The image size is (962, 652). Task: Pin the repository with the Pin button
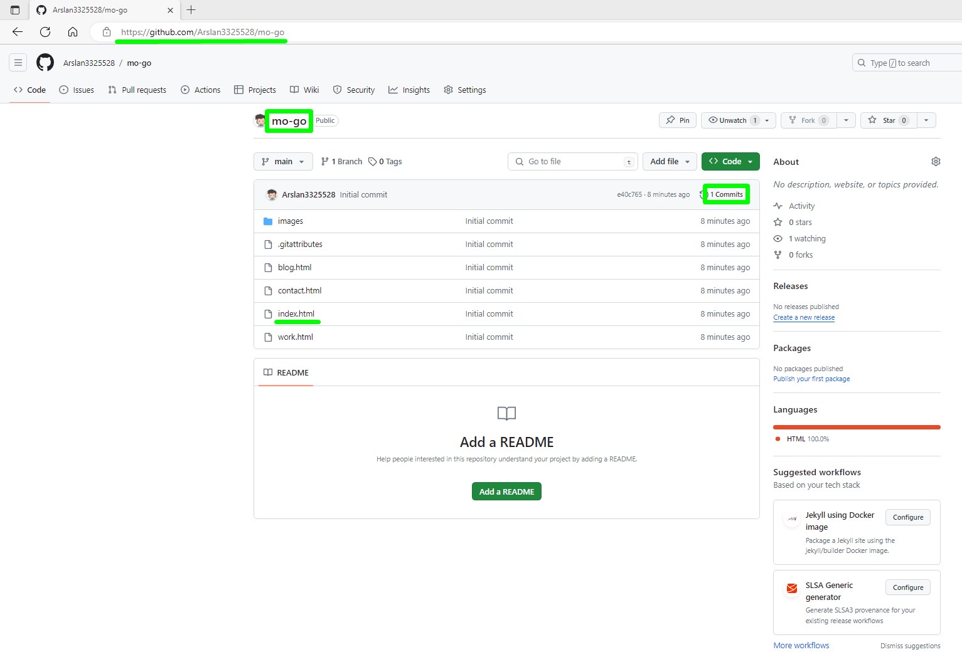[678, 120]
